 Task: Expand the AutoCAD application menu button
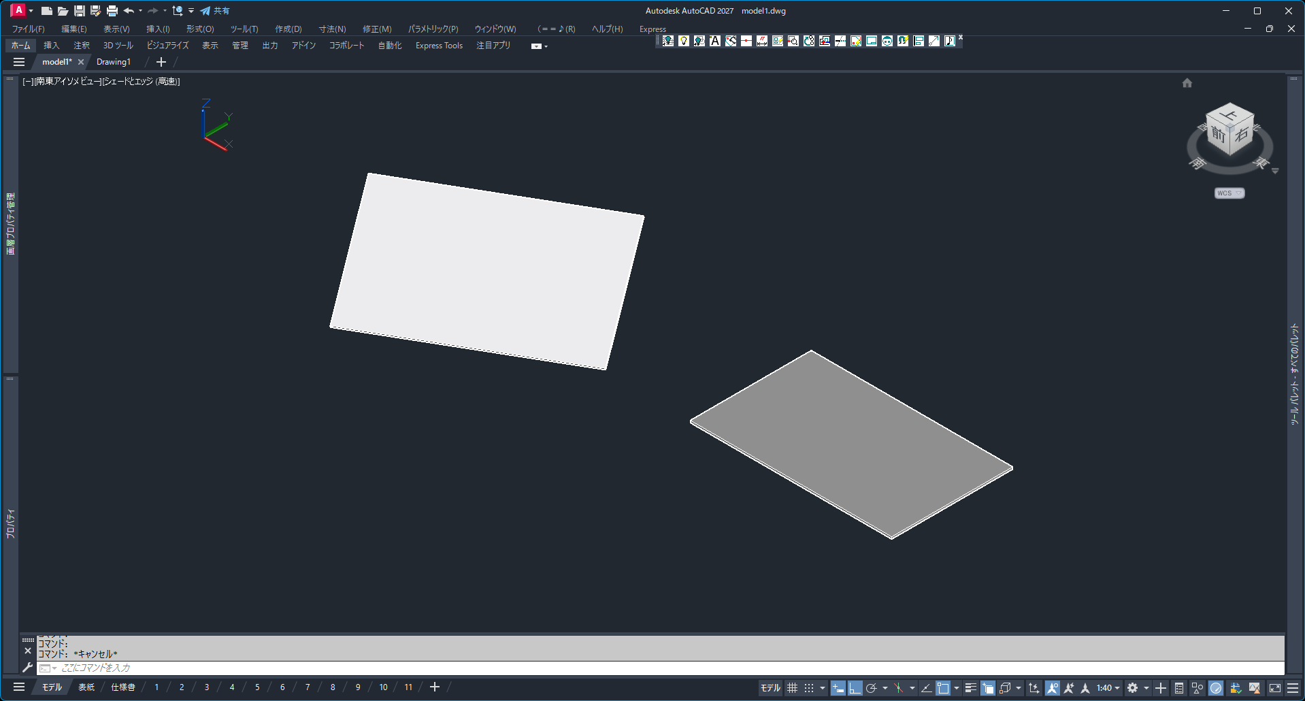coord(20,10)
